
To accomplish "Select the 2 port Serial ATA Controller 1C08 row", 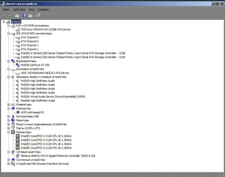I will (x=73, y=53).
